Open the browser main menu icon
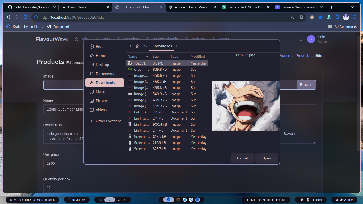 [354, 17]
